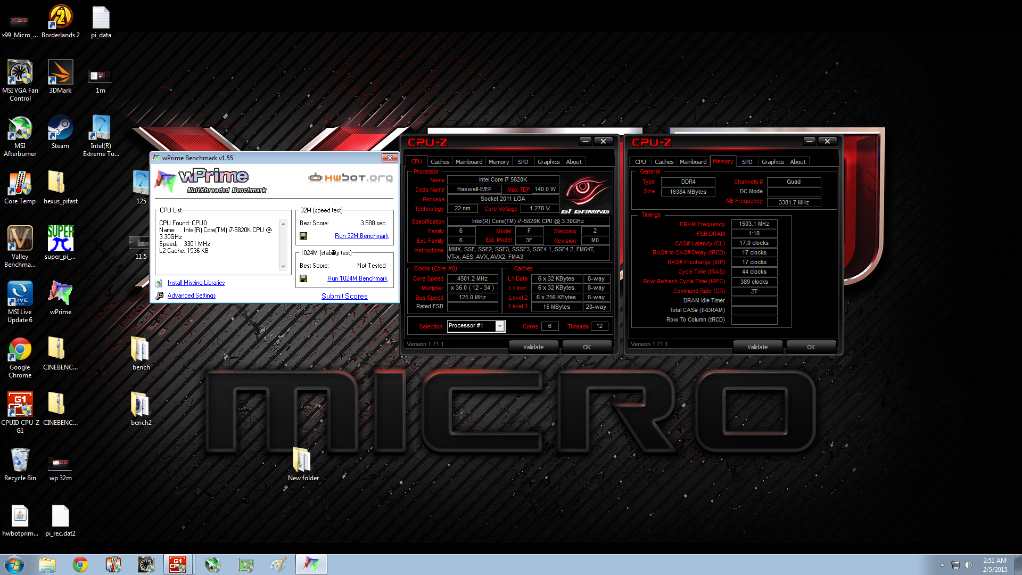The image size is (1022, 575).
Task: Click Submit Scores link in wPrime
Action: tap(344, 296)
